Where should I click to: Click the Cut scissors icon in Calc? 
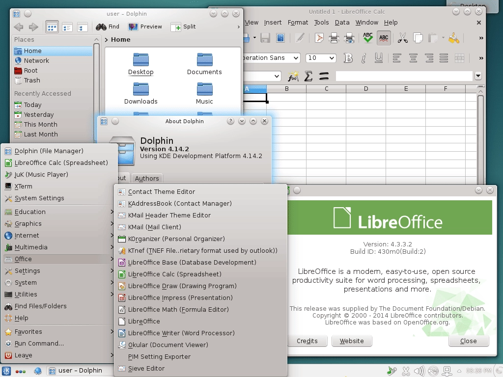tap(403, 38)
